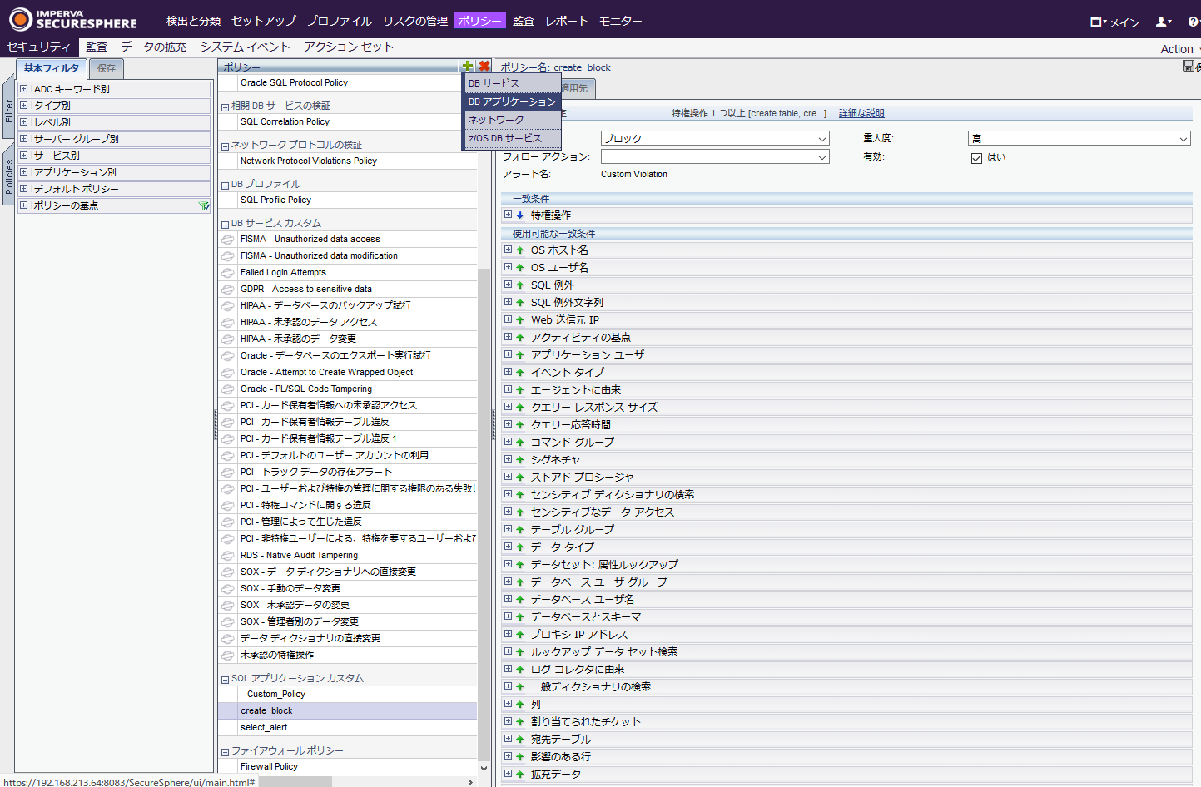Image resolution: width=1201 pixels, height=787 pixels.
Task: Collapse the DB サービス カスタム group
Action: pyautogui.click(x=225, y=224)
